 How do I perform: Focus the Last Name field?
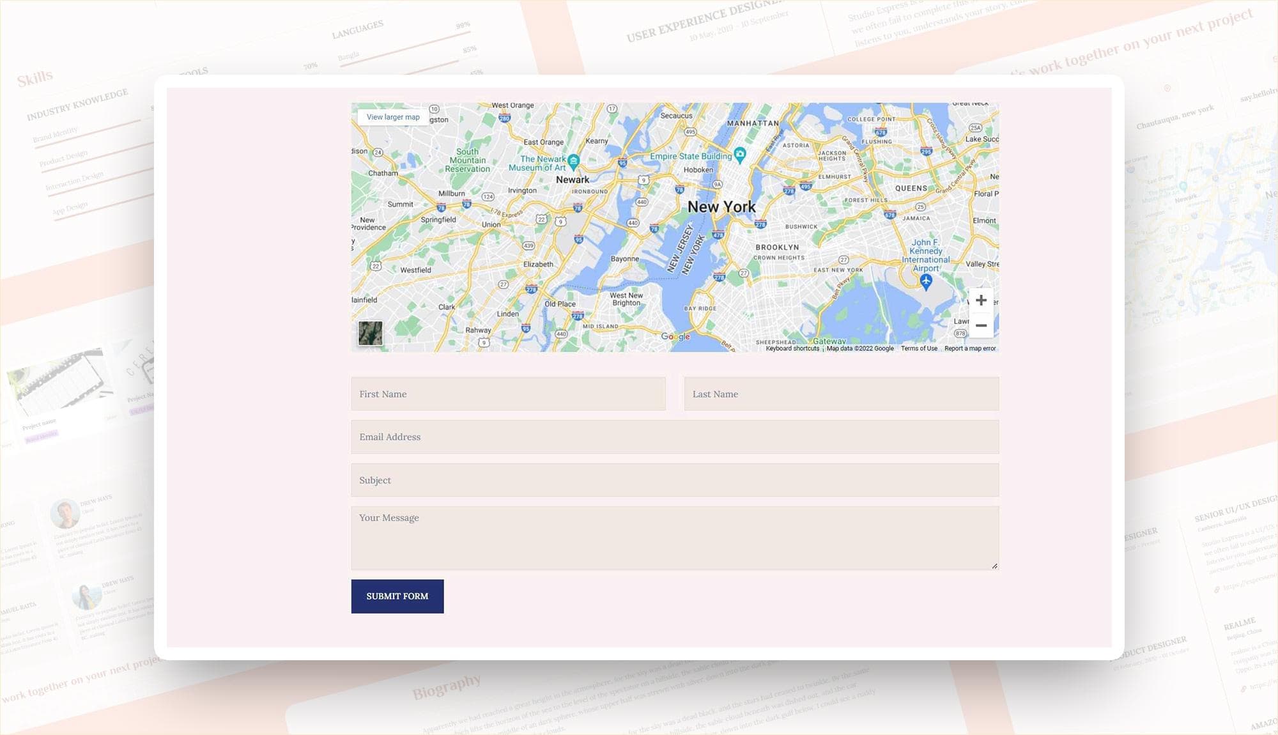point(841,394)
